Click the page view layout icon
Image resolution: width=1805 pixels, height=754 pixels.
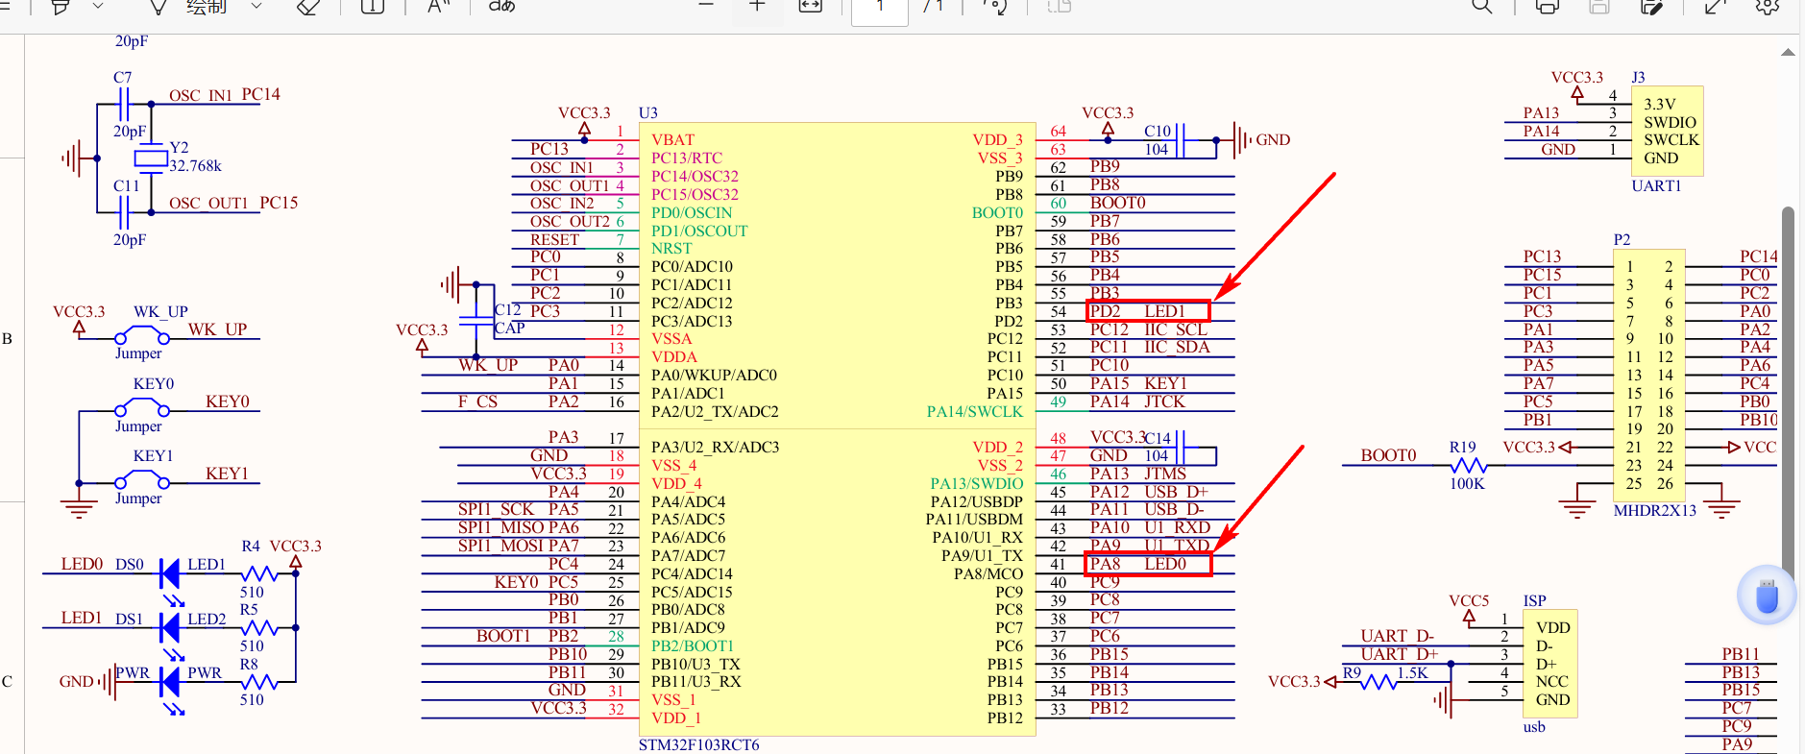tap(1059, 6)
